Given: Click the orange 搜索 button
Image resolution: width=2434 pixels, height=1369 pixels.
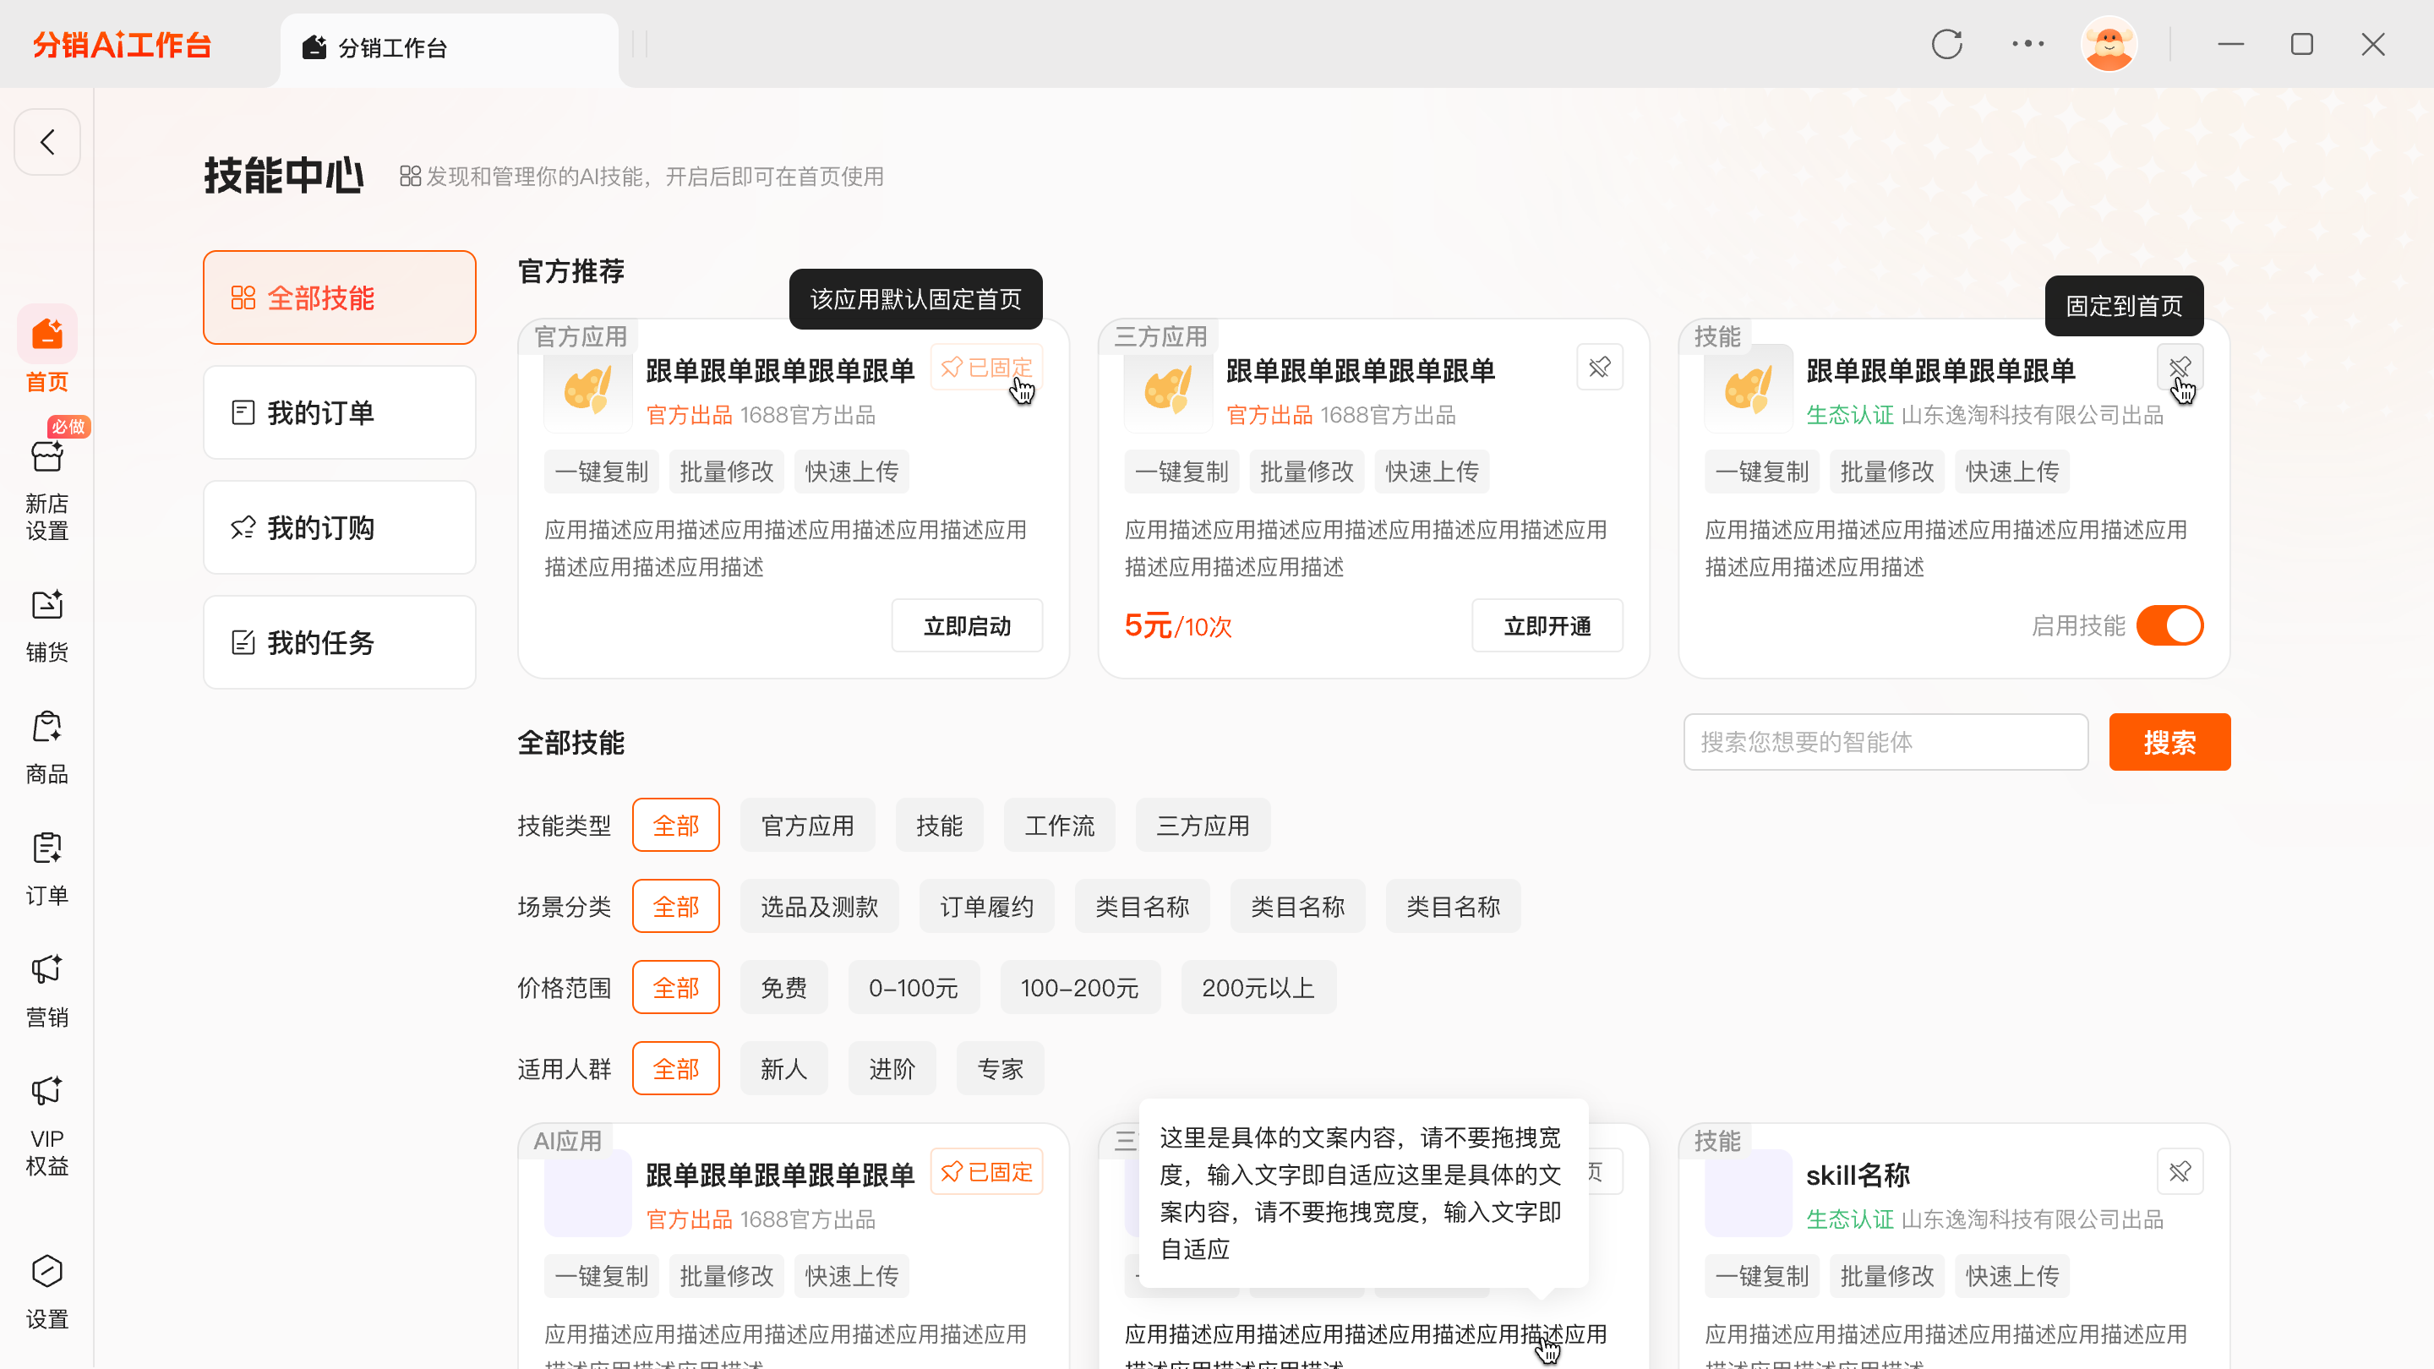Looking at the screenshot, I should (2169, 743).
